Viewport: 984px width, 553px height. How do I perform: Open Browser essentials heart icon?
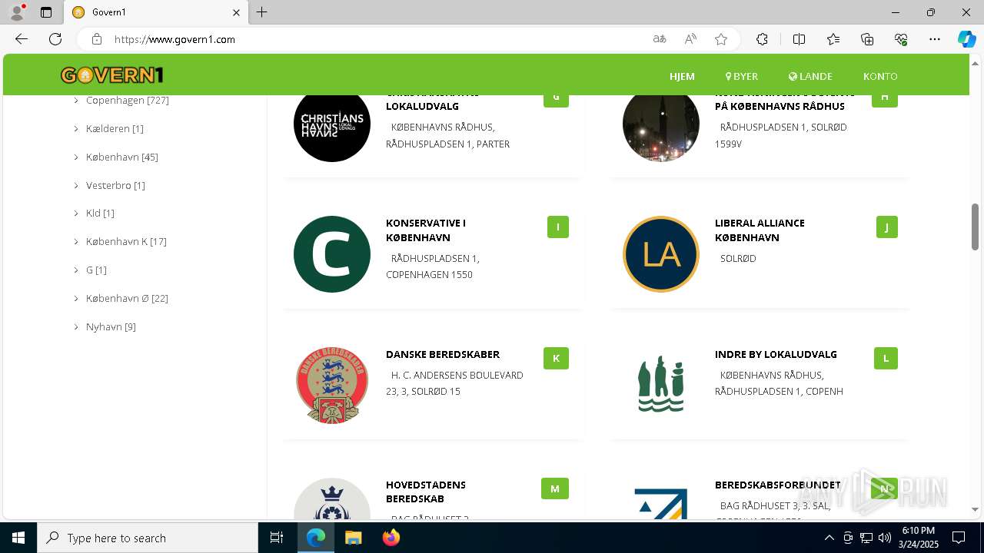(x=901, y=39)
